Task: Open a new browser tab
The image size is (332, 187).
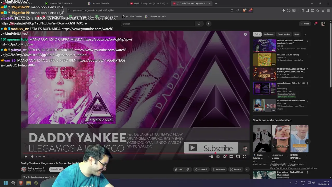Action: pyautogui.click(x=216, y=3)
